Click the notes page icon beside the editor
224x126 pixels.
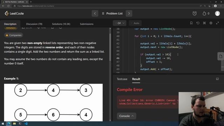220,56
